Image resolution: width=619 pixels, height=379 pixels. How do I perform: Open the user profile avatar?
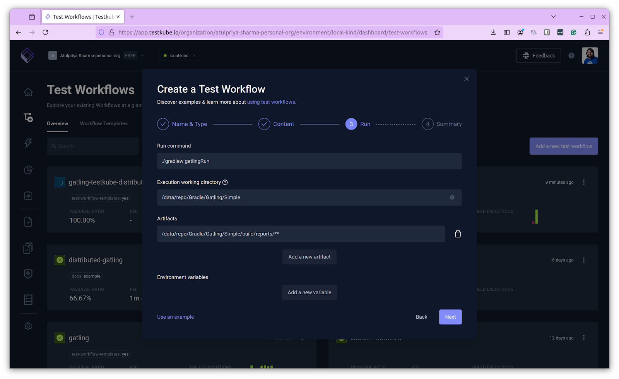click(x=590, y=56)
